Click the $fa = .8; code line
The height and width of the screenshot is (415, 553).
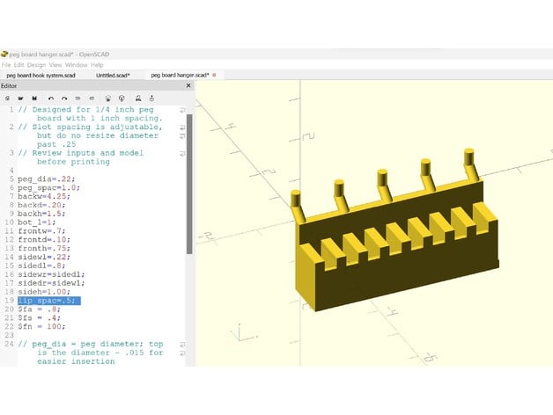tap(39, 309)
